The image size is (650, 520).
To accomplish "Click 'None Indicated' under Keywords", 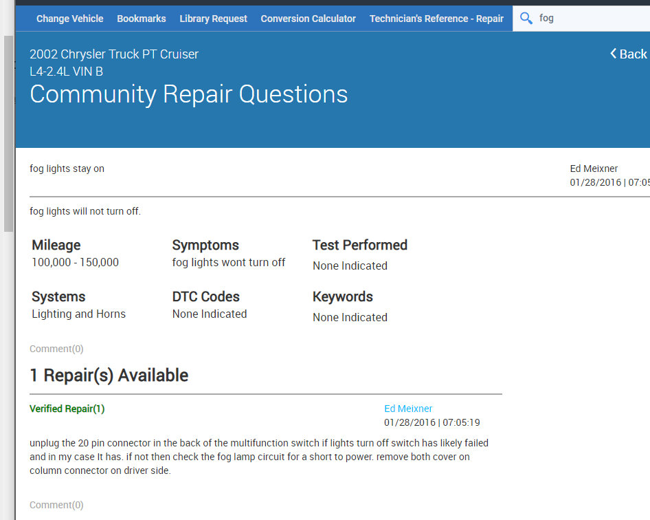I will 350,318.
